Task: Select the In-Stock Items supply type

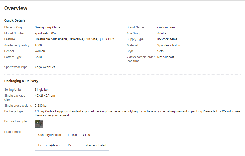Action: [x=167, y=39]
